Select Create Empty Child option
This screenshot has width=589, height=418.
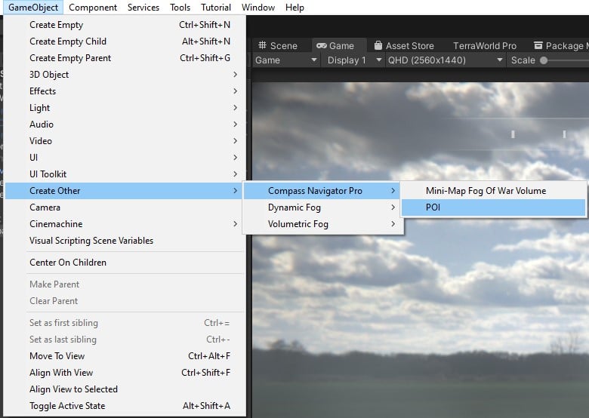(68, 41)
